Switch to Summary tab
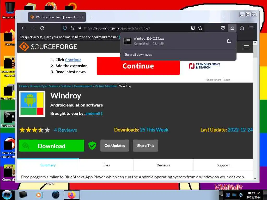 point(48,165)
